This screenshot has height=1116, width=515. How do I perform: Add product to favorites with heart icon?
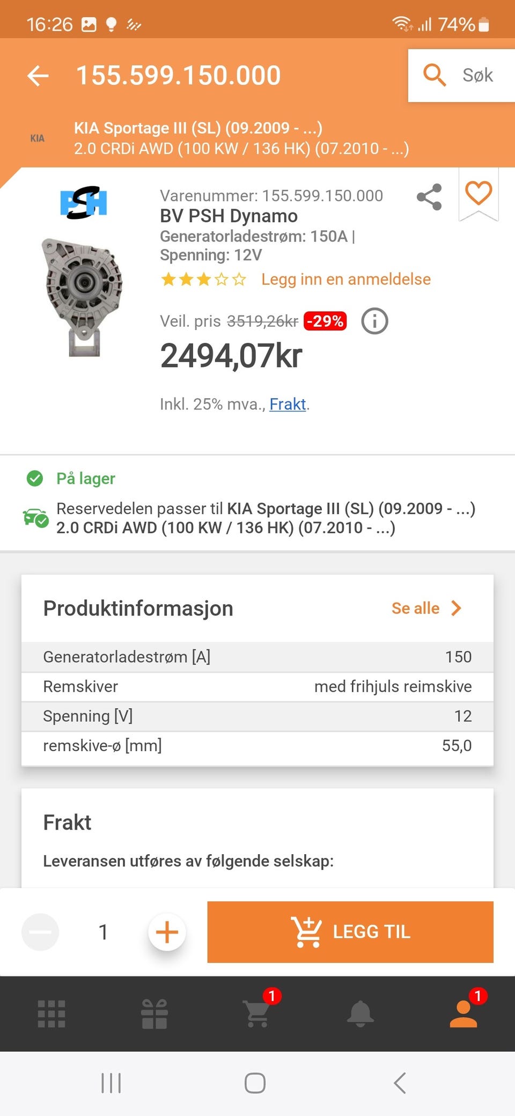coord(479,193)
